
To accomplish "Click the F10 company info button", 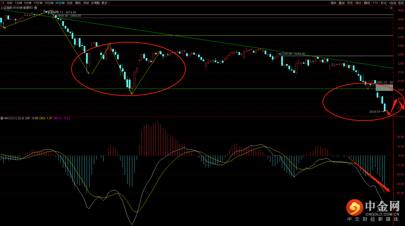I will tap(375, 3).
